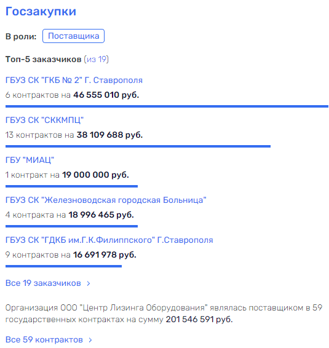The width and height of the screenshot is (329, 348).
Task: Open ГДКБ им. Г.К.Филиппского customer link
Action: tap(109, 240)
